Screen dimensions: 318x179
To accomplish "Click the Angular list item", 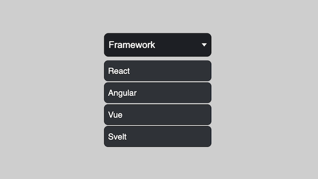I will (157, 93).
